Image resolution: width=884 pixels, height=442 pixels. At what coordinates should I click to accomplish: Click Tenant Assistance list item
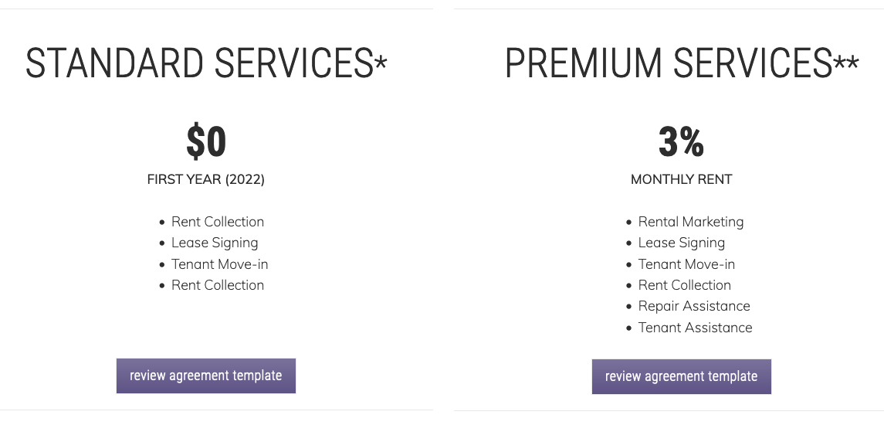coord(695,328)
